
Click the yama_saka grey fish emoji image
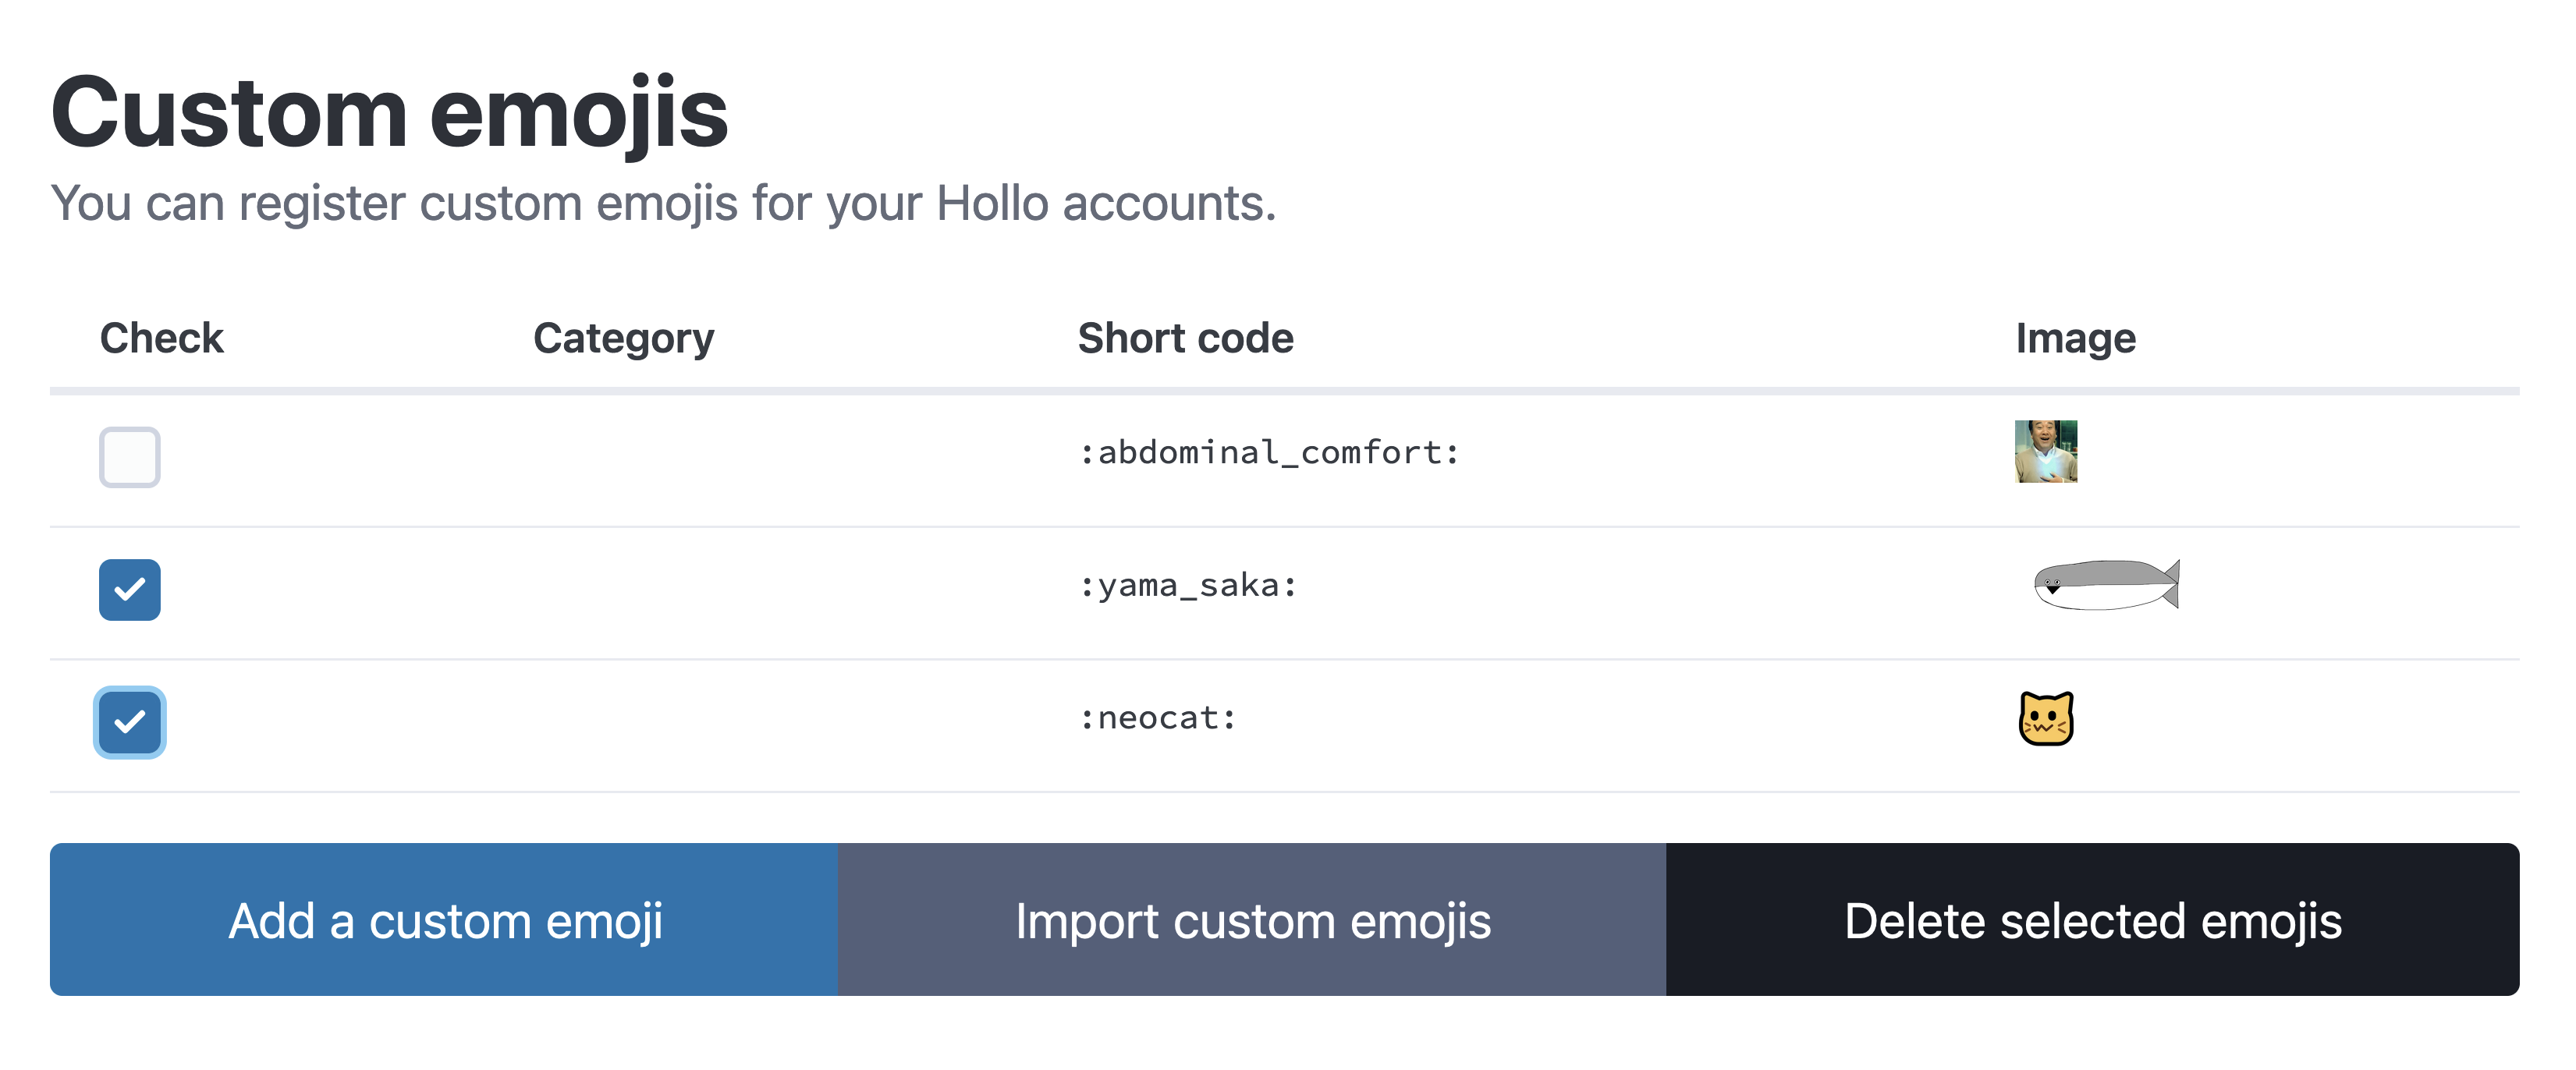pyautogui.click(x=2106, y=584)
